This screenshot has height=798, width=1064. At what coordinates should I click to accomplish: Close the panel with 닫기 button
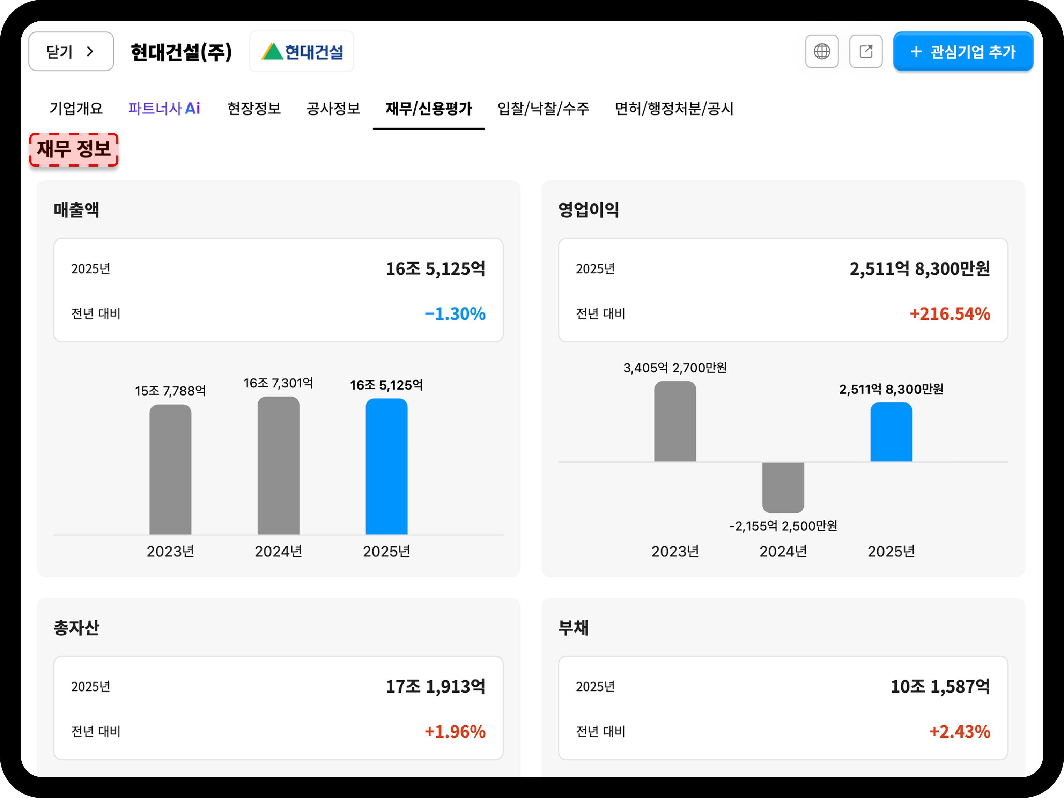71,51
